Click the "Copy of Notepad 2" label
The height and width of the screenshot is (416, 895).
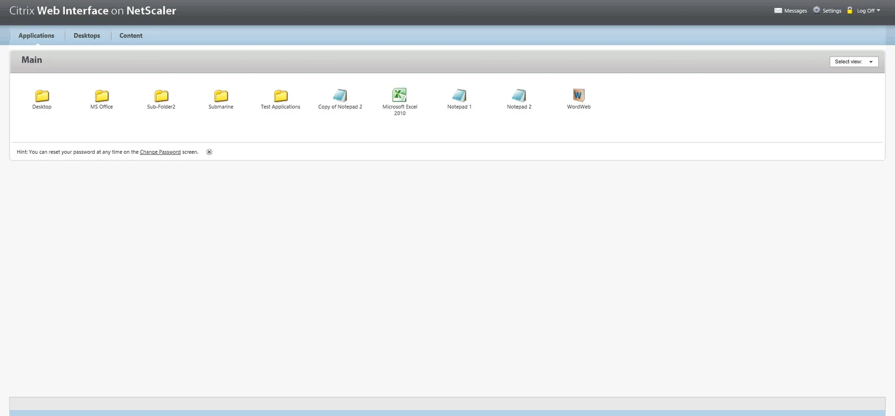coord(340,107)
